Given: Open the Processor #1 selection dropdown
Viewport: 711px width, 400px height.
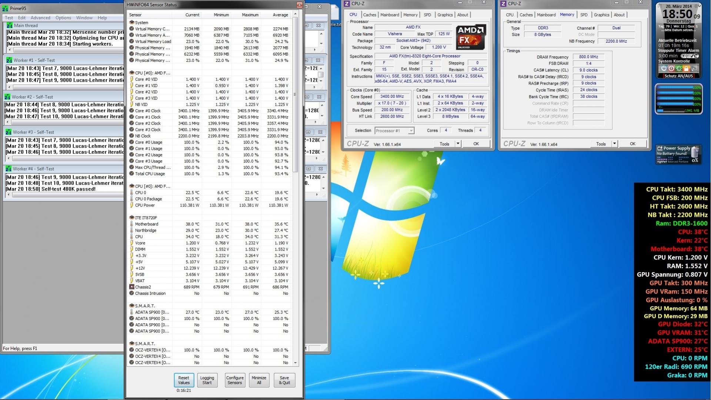Looking at the screenshot, I should 411,131.
